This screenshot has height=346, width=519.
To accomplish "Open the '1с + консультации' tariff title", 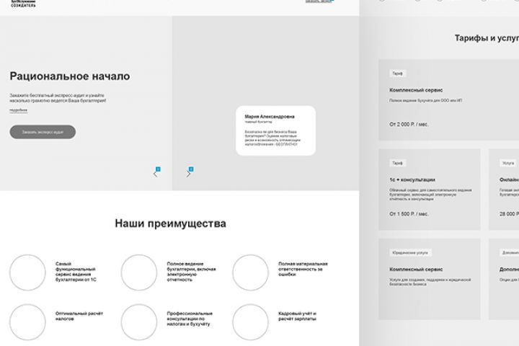I will point(412,179).
